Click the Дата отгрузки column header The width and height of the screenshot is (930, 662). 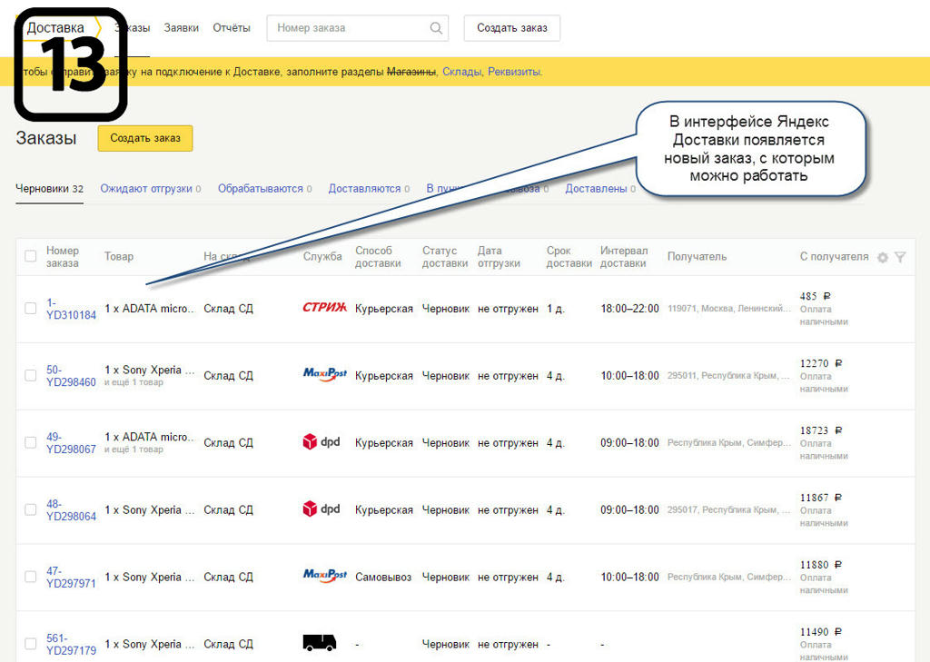pyautogui.click(x=499, y=256)
